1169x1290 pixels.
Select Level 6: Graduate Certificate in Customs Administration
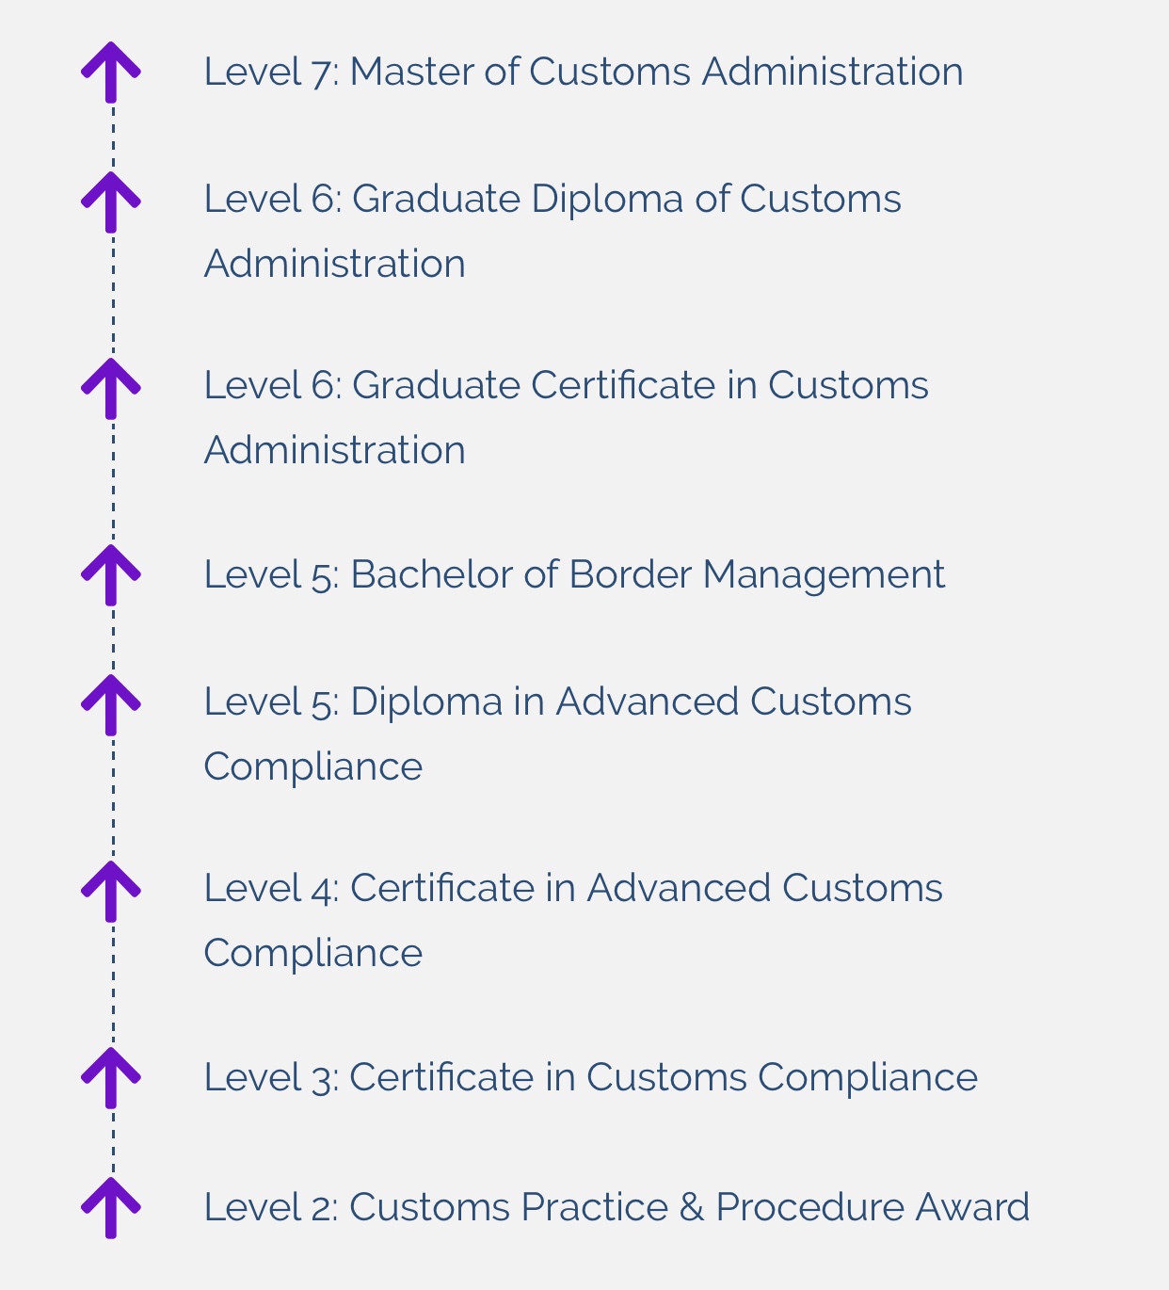567,418
